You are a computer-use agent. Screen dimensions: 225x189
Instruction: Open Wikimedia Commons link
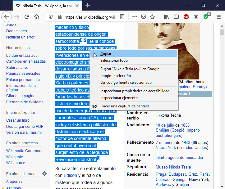[25, 151]
